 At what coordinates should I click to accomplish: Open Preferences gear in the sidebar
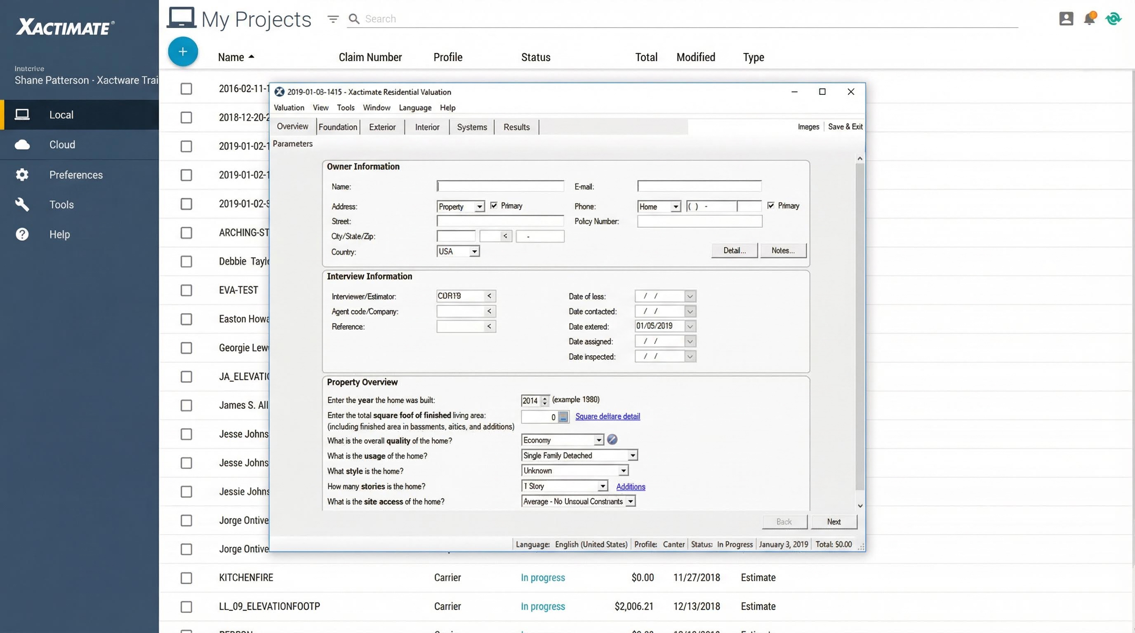click(22, 175)
